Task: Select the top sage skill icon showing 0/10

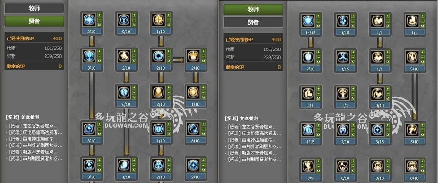Action: click(x=123, y=19)
